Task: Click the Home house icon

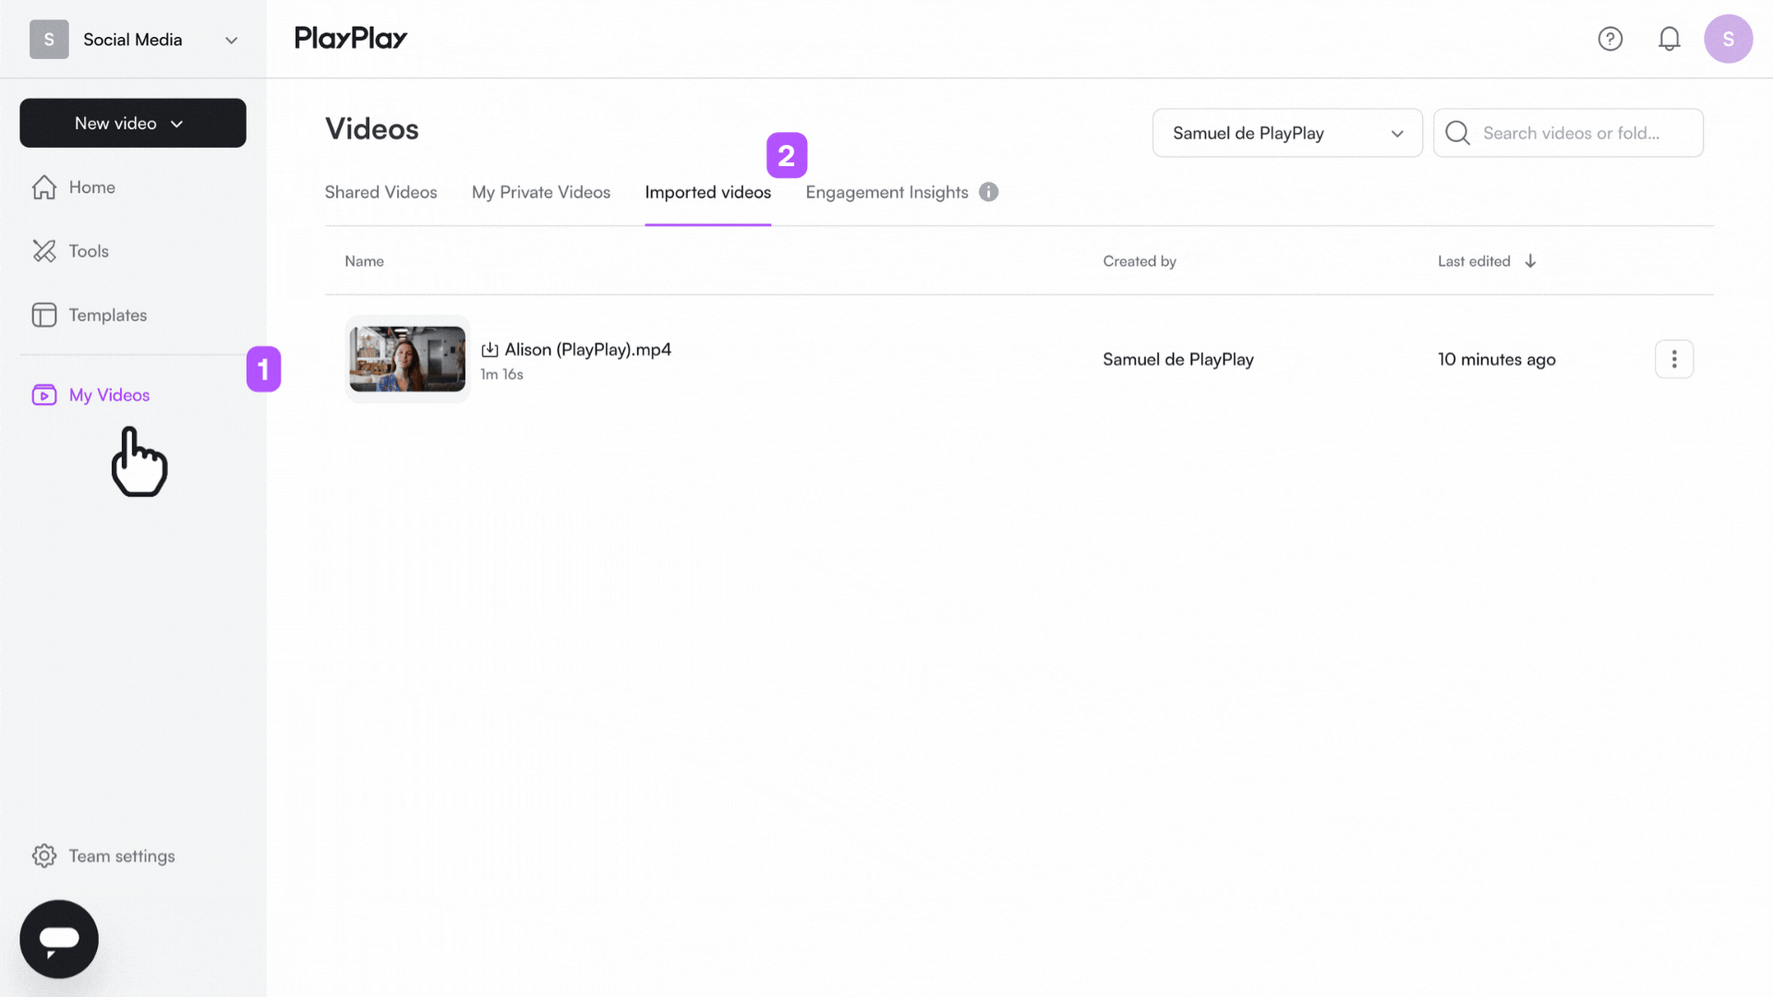Action: (x=44, y=187)
